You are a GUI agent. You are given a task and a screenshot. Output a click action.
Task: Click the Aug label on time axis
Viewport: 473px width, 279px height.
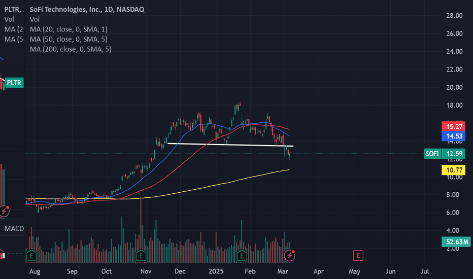35,271
